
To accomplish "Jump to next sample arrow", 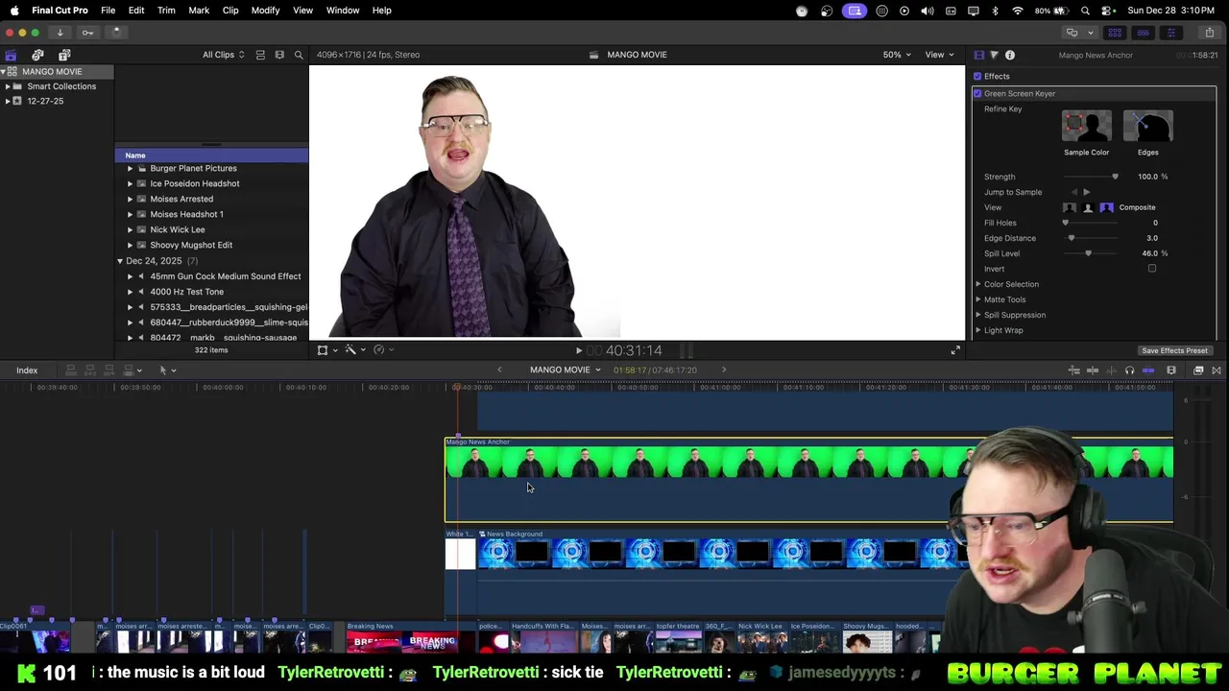I will [x=1086, y=192].
